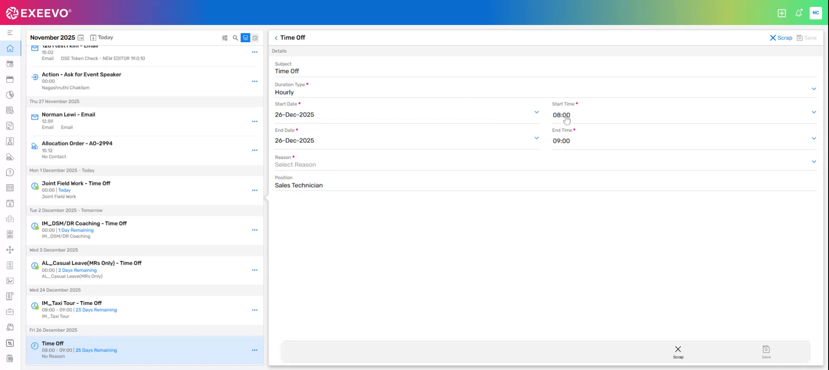Open the contacts person card sidebar icon

pyautogui.click(x=10, y=141)
